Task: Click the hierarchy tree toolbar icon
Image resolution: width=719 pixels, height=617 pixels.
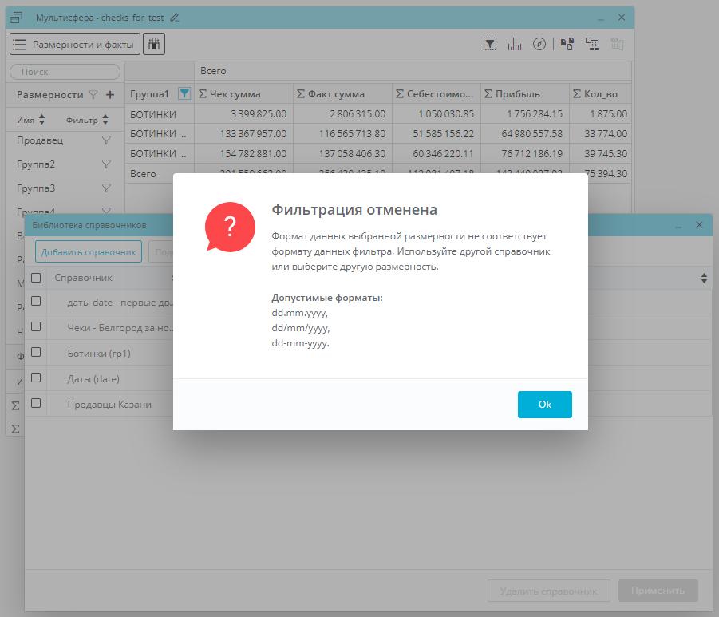Action: [592, 45]
